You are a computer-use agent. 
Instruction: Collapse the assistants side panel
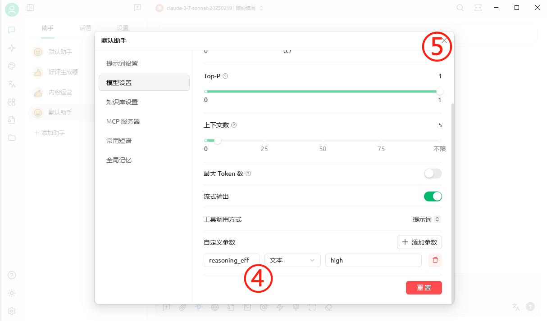[x=30, y=8]
